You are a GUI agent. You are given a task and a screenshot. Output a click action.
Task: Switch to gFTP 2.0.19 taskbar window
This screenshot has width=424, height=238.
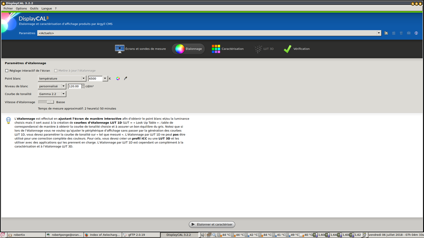point(141,235)
